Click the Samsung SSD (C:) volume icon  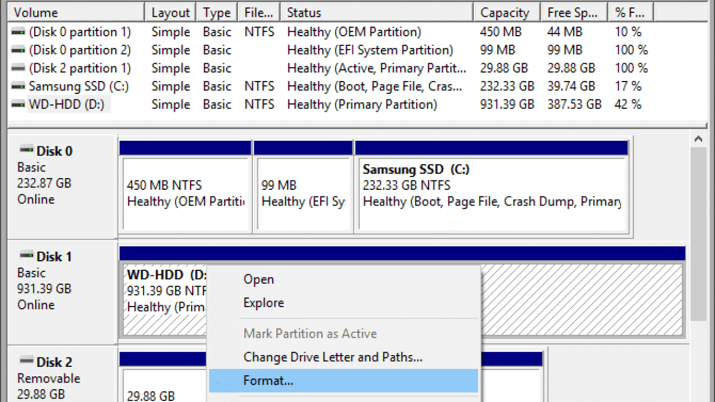click(18, 87)
